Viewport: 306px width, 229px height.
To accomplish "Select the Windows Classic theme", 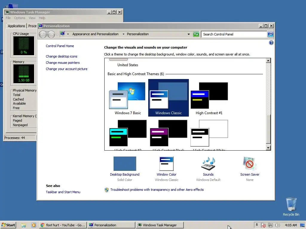I will point(169,98).
